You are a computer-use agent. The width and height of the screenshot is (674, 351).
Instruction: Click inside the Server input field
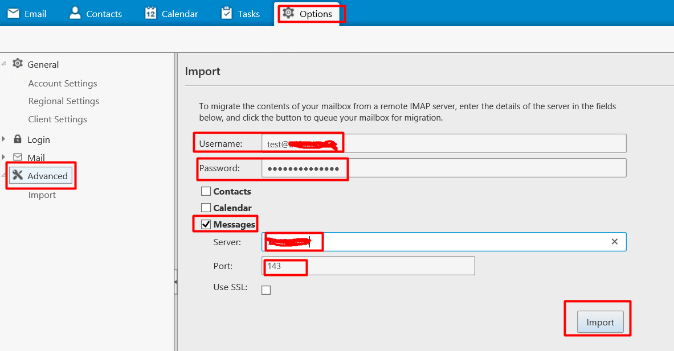tap(444, 242)
